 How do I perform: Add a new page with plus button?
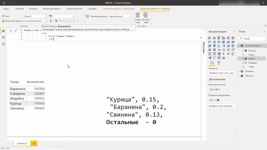pyautogui.click(x=34, y=143)
